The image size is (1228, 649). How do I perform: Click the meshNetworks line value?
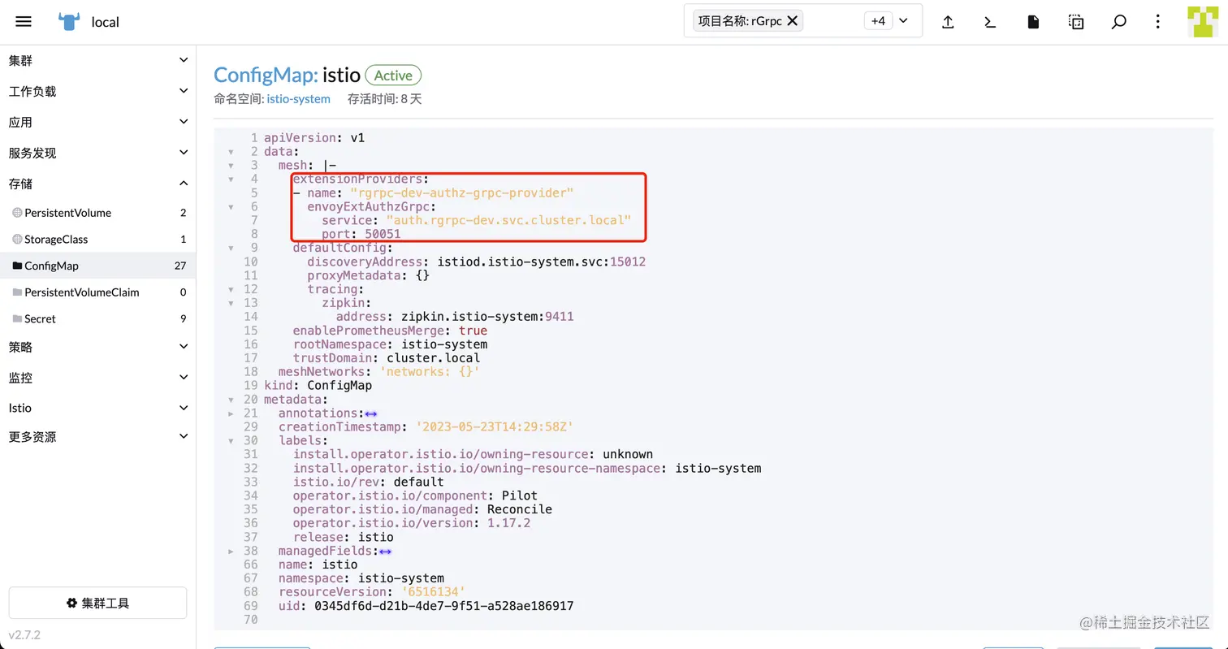[430, 372]
